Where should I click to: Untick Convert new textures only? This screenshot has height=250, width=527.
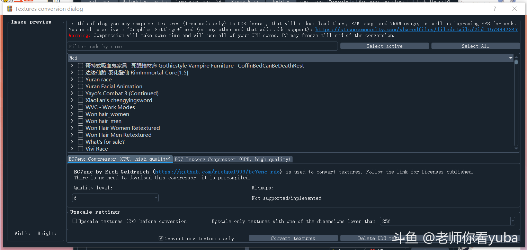pyautogui.click(x=161, y=238)
